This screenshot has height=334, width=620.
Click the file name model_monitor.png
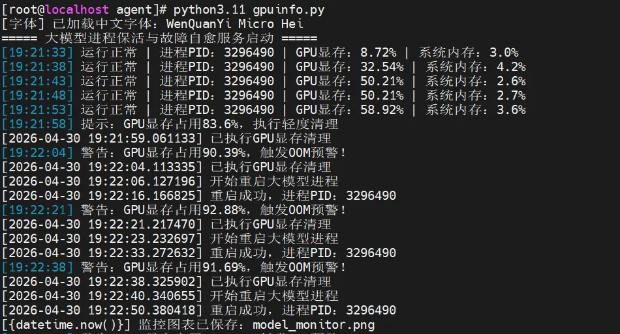(x=313, y=324)
